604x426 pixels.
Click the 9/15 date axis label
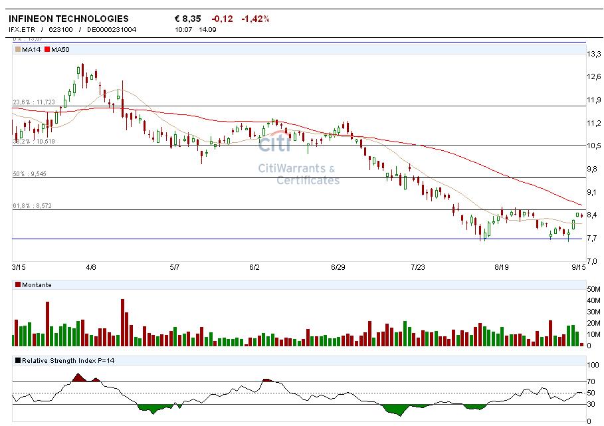[579, 267]
